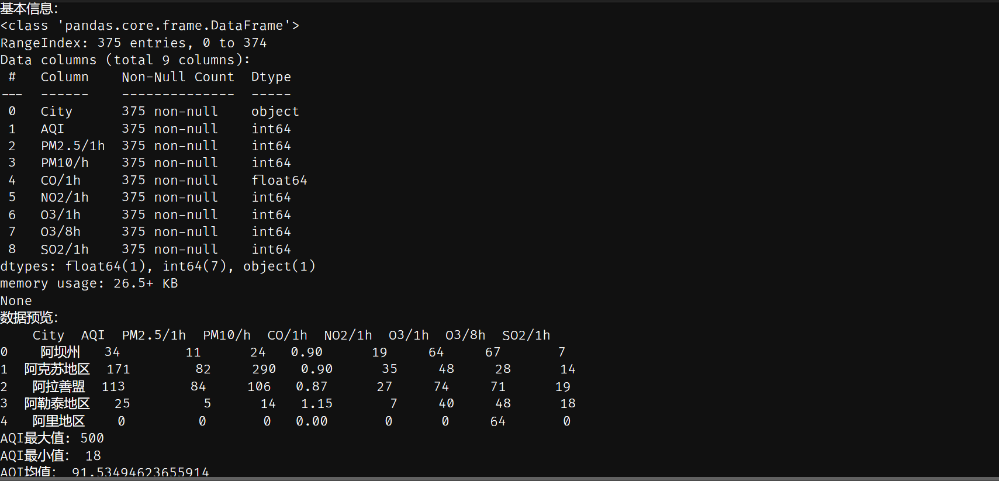The height and width of the screenshot is (481, 999).
Task: Click 'PM2.5/1h' in the info column list
Action: click(x=72, y=146)
